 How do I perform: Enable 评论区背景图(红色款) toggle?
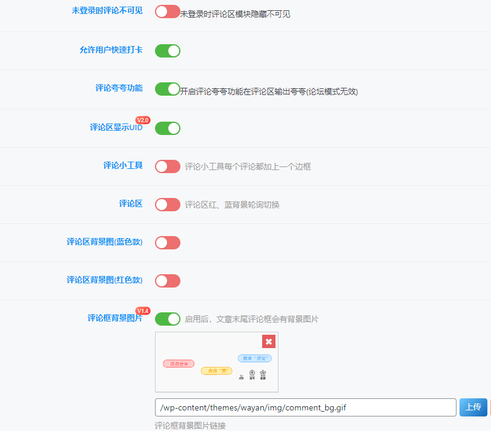click(x=168, y=281)
